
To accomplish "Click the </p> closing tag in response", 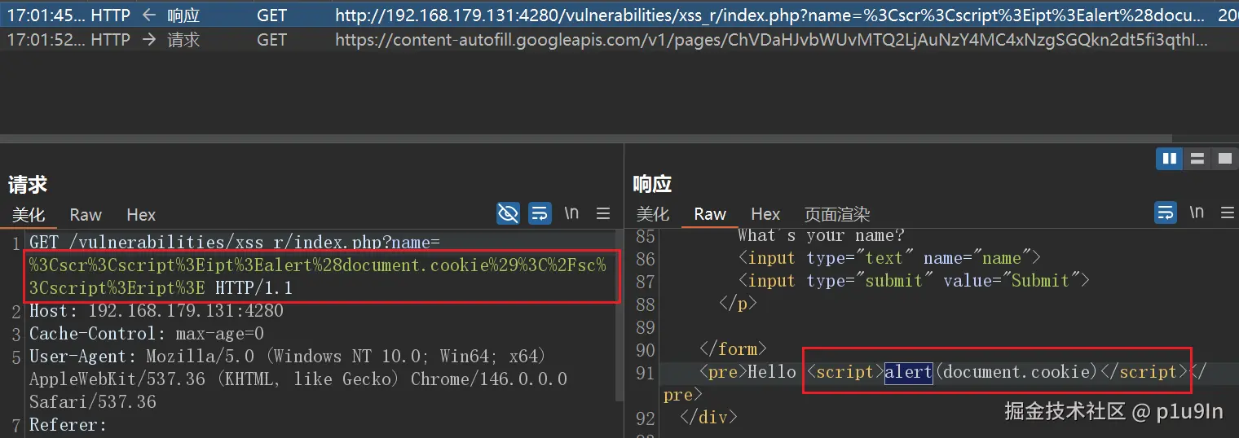I will tap(738, 304).
